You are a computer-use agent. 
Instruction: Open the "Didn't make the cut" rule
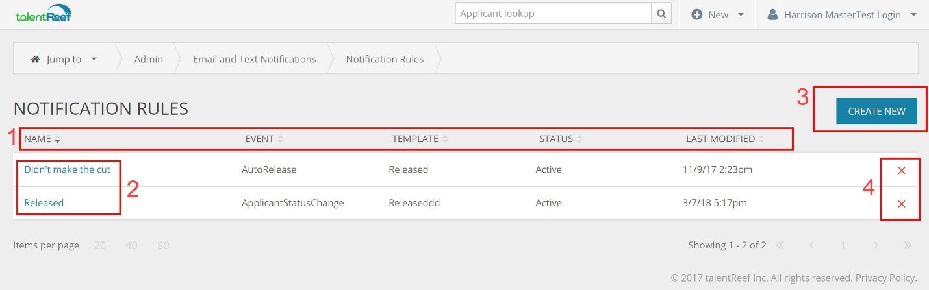tap(67, 169)
